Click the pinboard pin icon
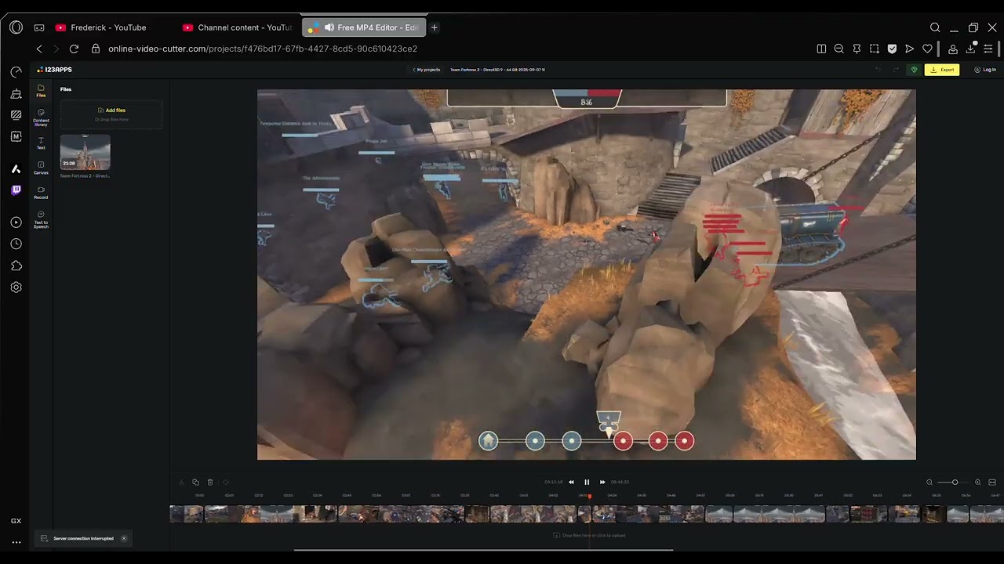This screenshot has height=564, width=1004. click(857, 49)
